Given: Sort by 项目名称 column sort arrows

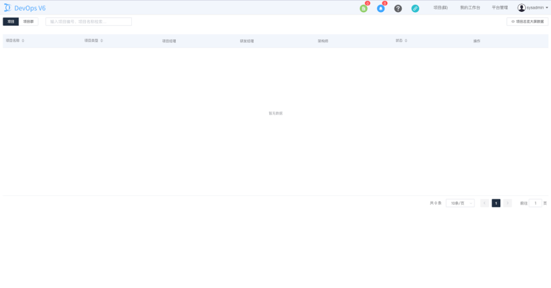Looking at the screenshot, I should pos(23,41).
